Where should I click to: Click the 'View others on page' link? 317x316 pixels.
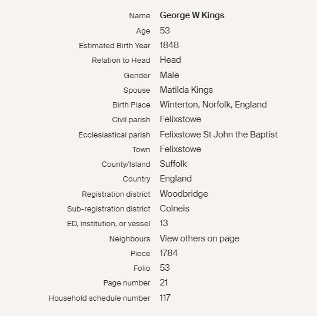[199, 238]
